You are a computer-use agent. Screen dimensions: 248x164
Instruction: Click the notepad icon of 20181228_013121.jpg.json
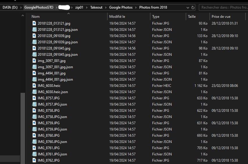(34, 29)
